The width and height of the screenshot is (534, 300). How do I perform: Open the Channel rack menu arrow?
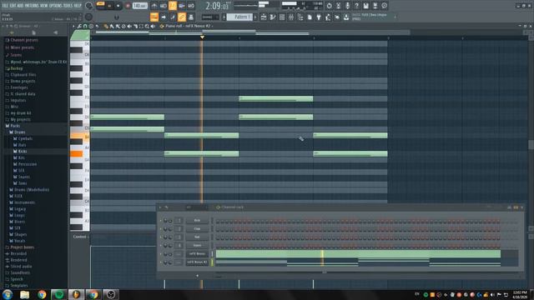point(160,207)
